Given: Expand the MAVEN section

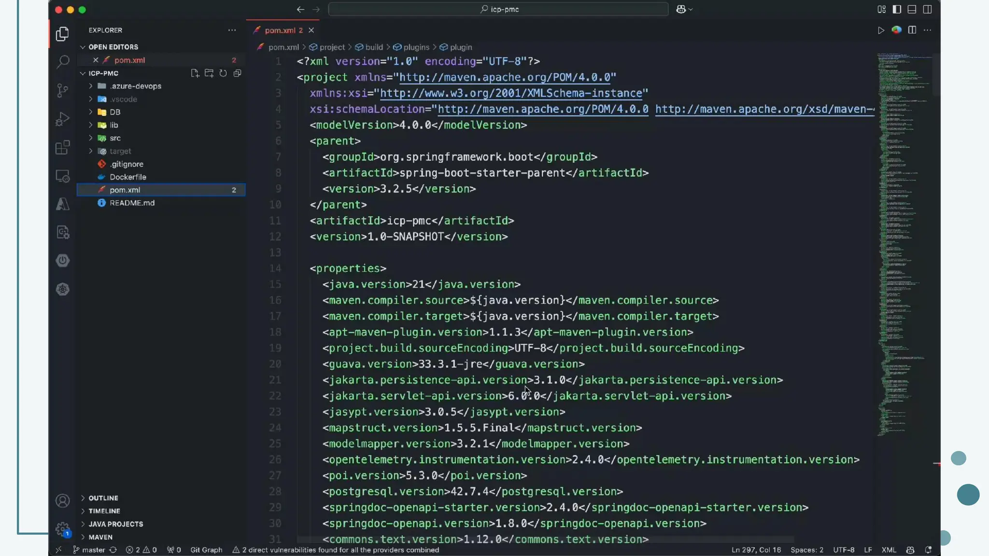Looking at the screenshot, I should click(x=100, y=537).
